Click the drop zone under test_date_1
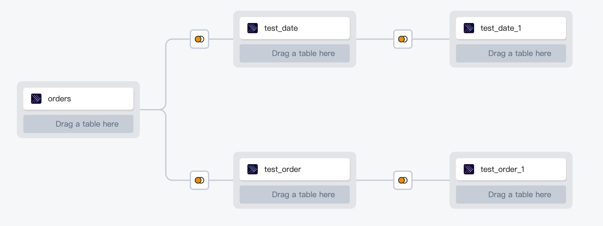This screenshot has width=603, height=226. [x=511, y=53]
